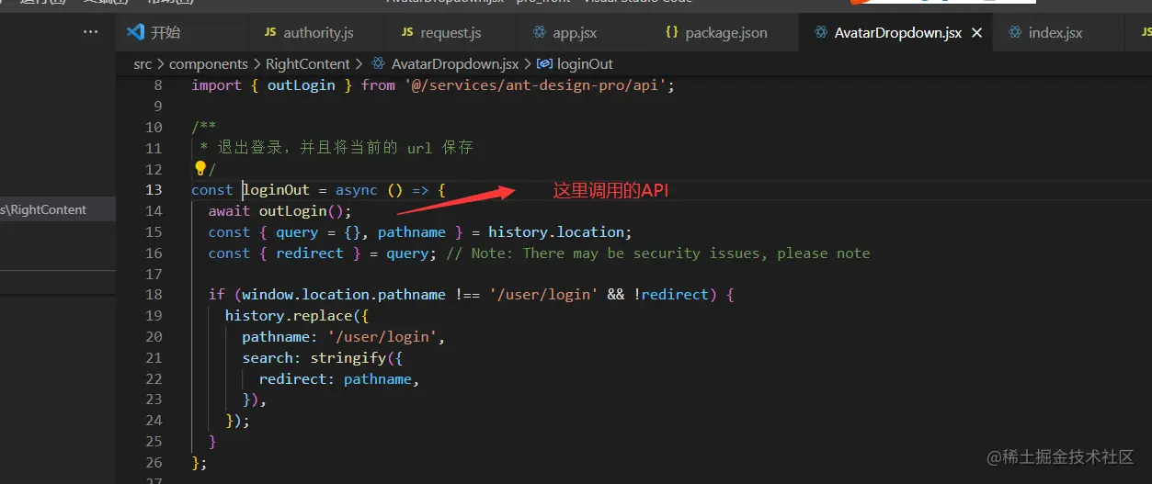Switch to the request.js tab
This screenshot has width=1152, height=484.
click(451, 32)
